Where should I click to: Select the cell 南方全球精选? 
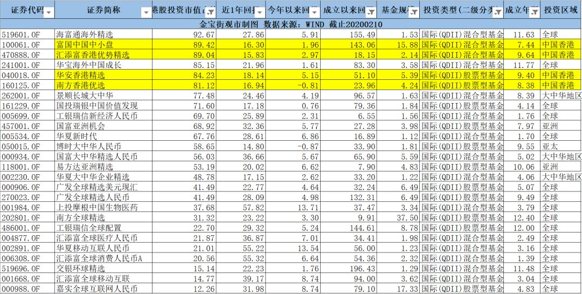pos(103,217)
